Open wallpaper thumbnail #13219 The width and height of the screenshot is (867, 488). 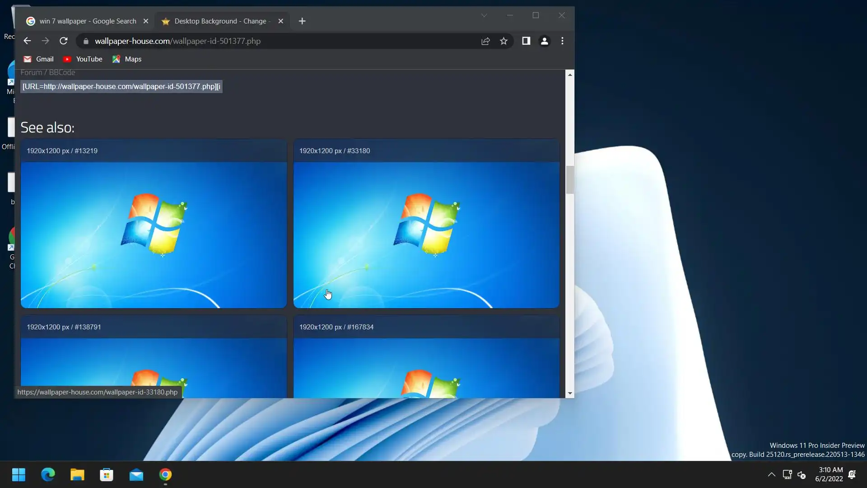[x=154, y=235]
